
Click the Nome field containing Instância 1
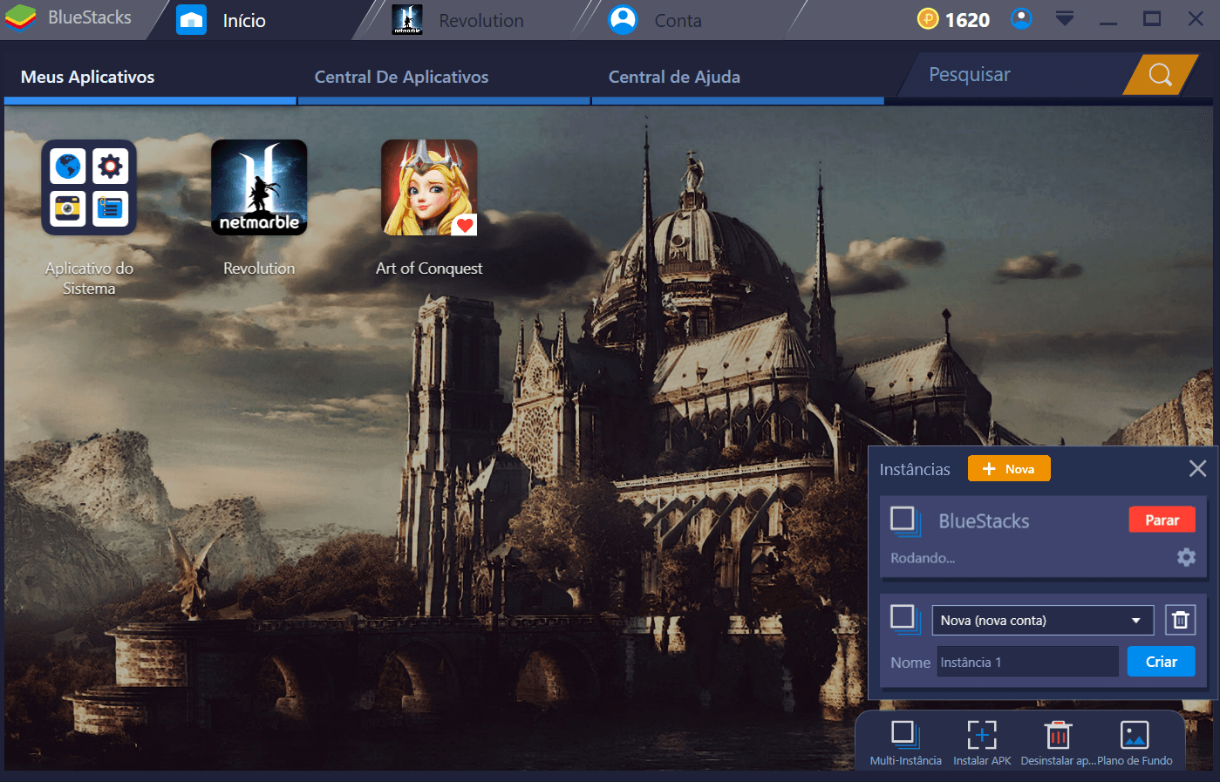(1027, 662)
